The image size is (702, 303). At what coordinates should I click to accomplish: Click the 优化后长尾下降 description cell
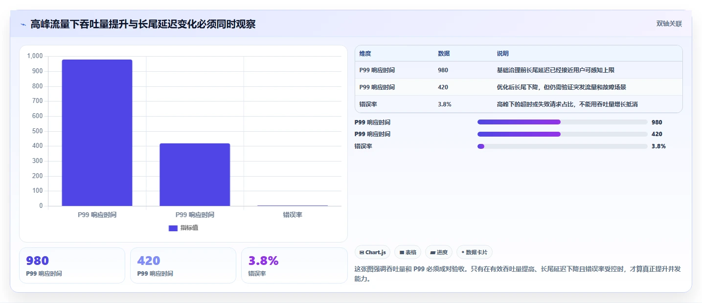(x=562, y=87)
